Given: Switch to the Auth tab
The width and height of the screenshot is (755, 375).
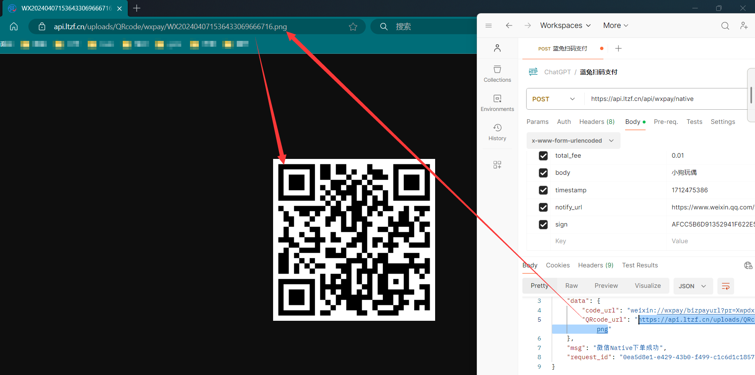Looking at the screenshot, I should coord(564,122).
